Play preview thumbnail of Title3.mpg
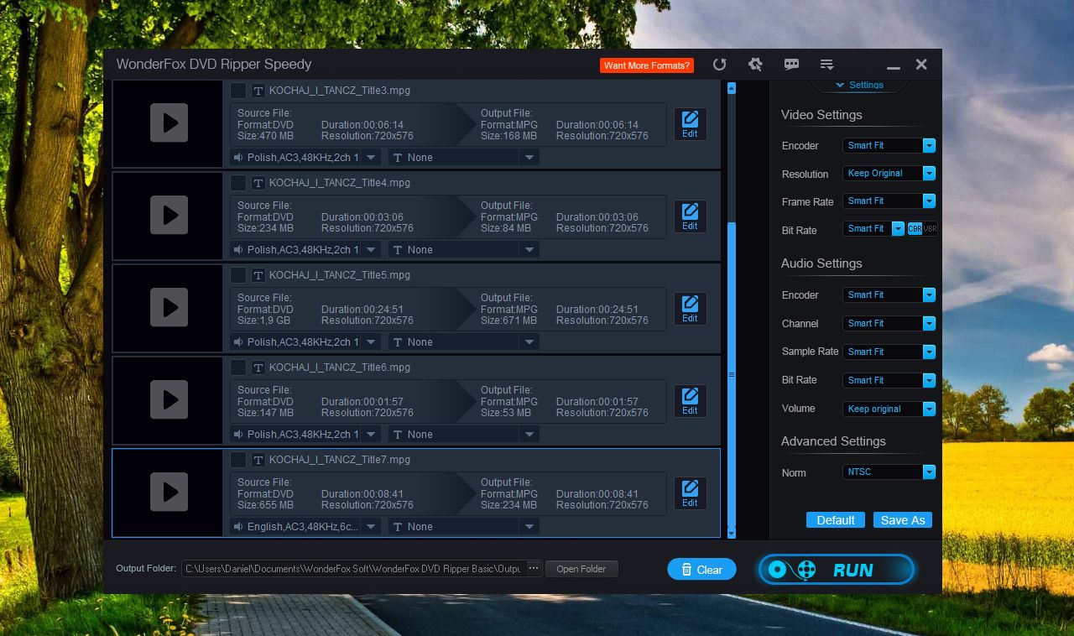The height and width of the screenshot is (636, 1074). (x=169, y=123)
